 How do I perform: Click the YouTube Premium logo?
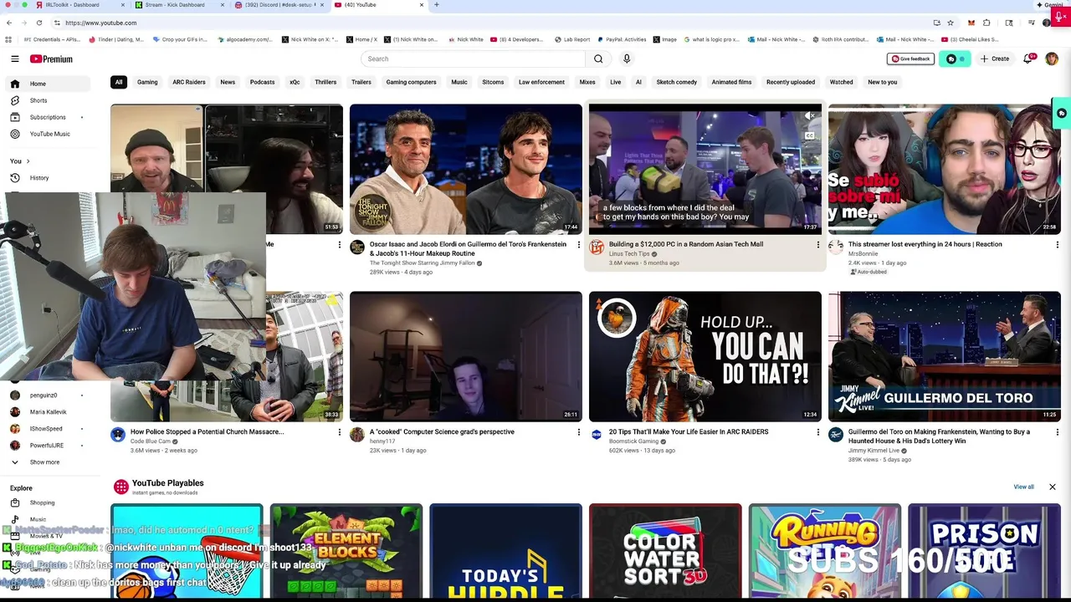click(x=52, y=59)
